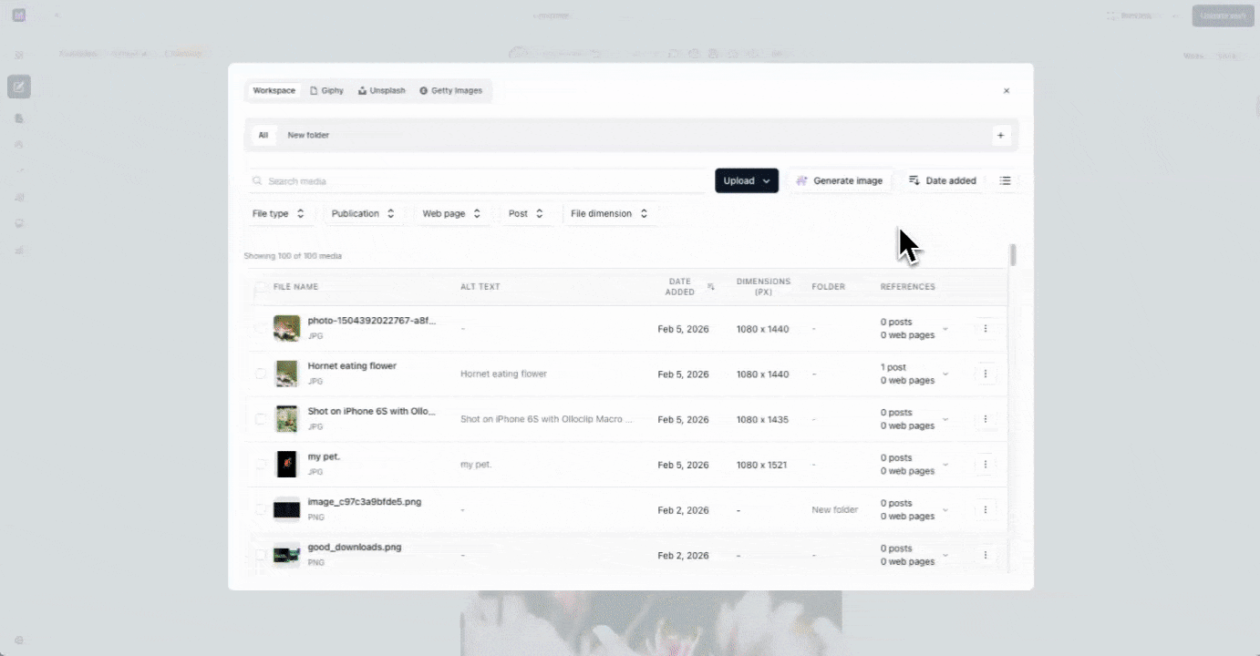Open the three-dot menu for "my pet."

986,464
